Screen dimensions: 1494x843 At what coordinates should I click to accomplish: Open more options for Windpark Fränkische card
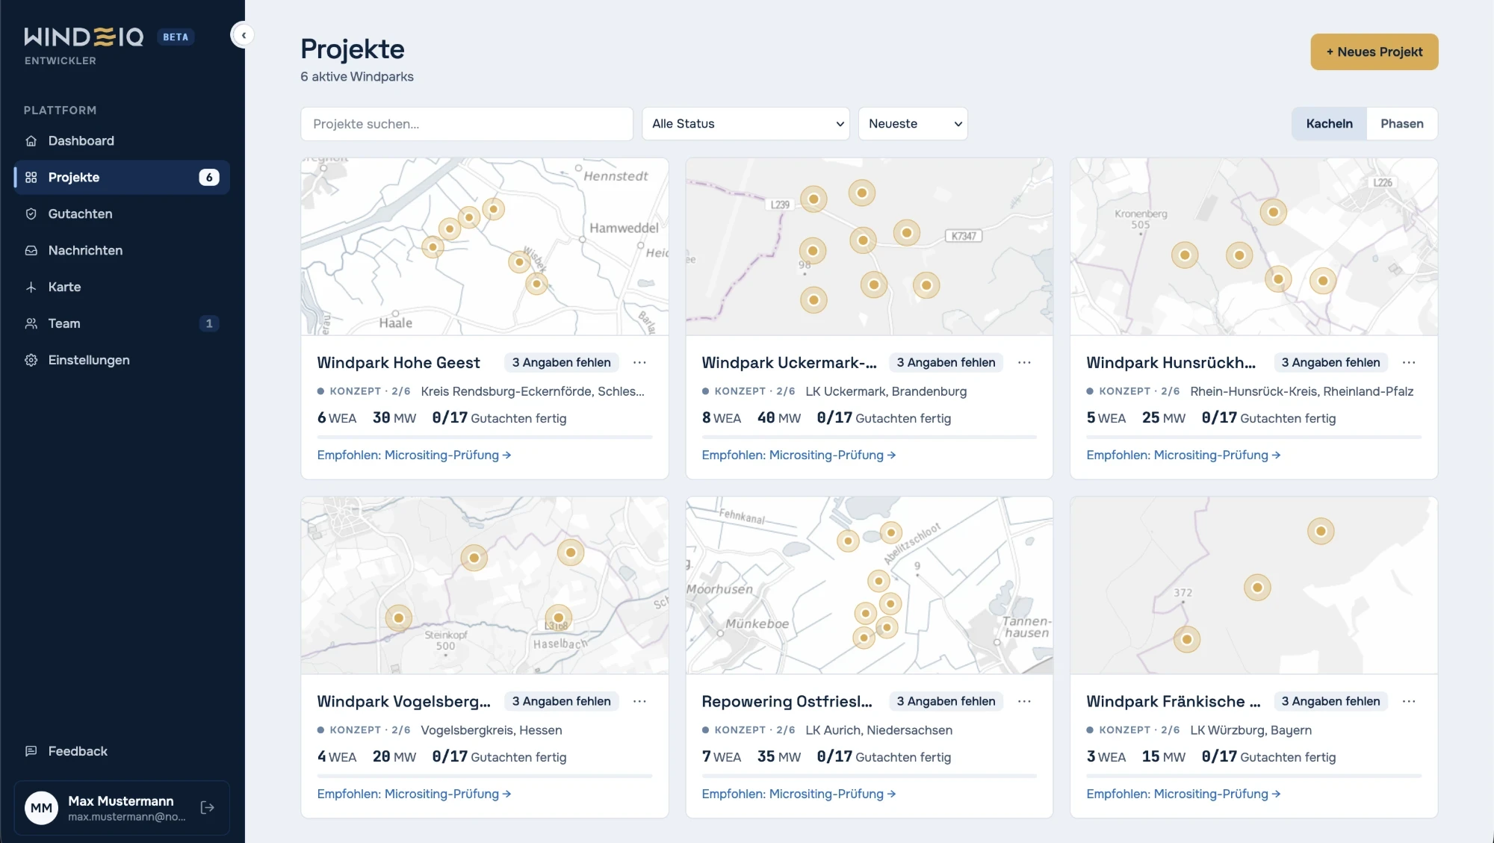(x=1409, y=702)
